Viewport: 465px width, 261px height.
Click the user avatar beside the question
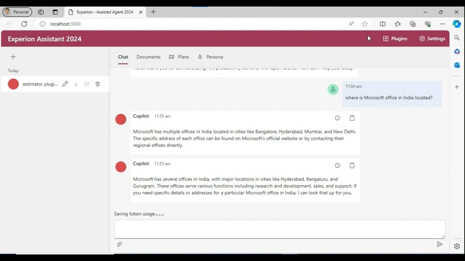[x=333, y=90]
